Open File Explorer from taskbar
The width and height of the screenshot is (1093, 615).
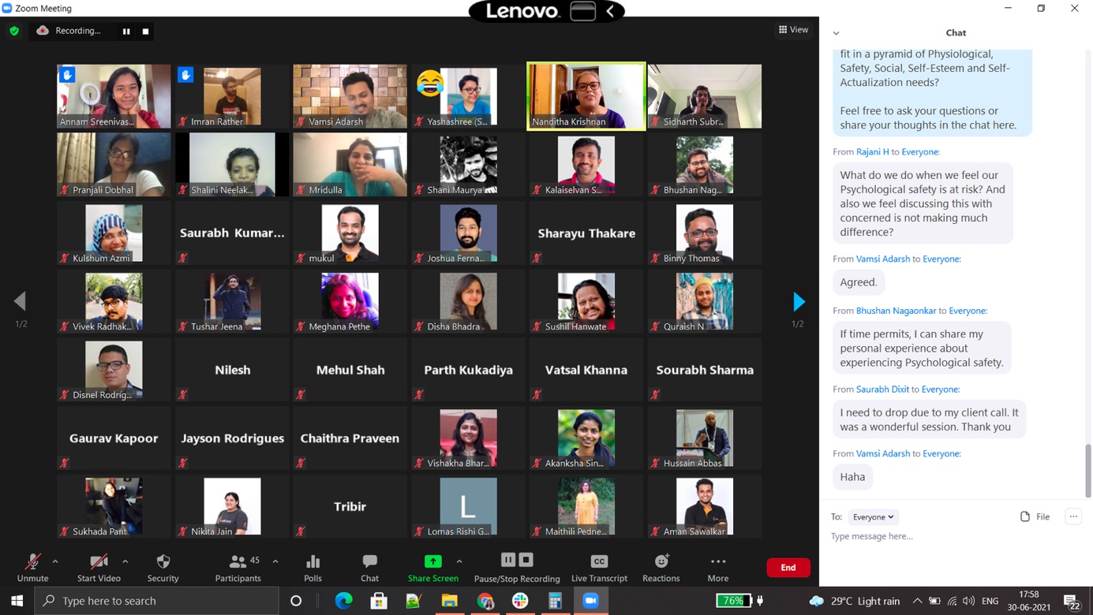tap(449, 601)
